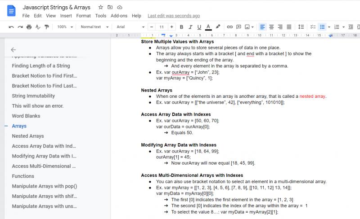Toggle Bold formatting
This screenshot has height=219, width=360.
click(181, 27)
